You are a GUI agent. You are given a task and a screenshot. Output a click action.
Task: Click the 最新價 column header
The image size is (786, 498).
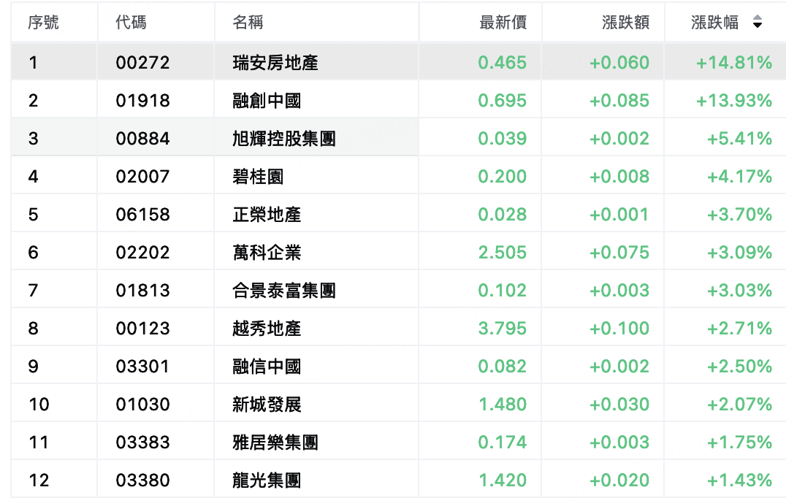(x=503, y=22)
